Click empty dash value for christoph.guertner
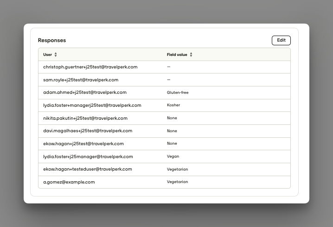Screen dimensions: 333x227 pos(169,67)
